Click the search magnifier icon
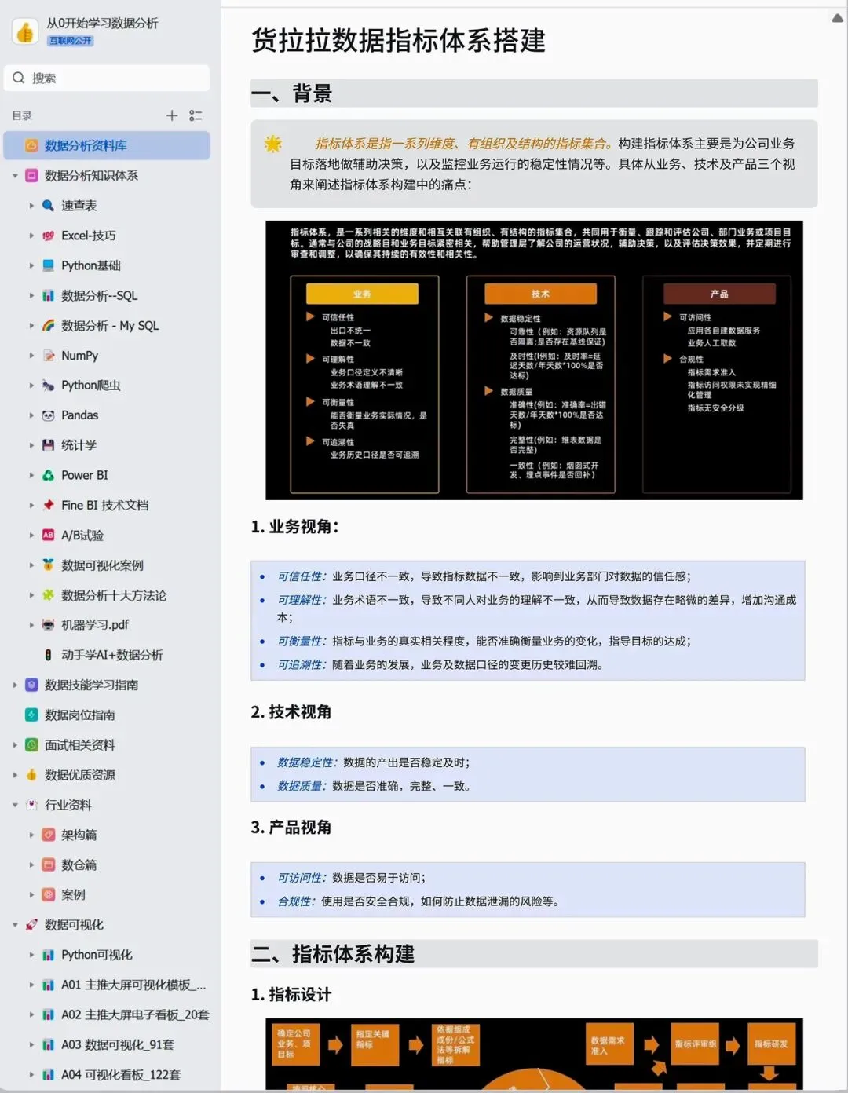Screen dimensions: 848x1093 [19, 78]
